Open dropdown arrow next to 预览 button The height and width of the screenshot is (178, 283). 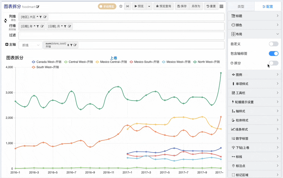[x=149, y=6]
